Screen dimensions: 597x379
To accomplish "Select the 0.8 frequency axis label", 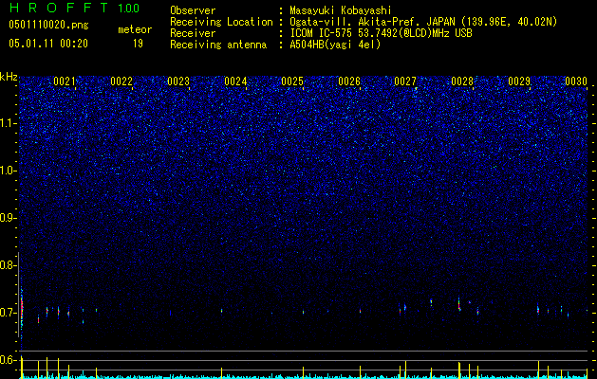I will (x=7, y=265).
